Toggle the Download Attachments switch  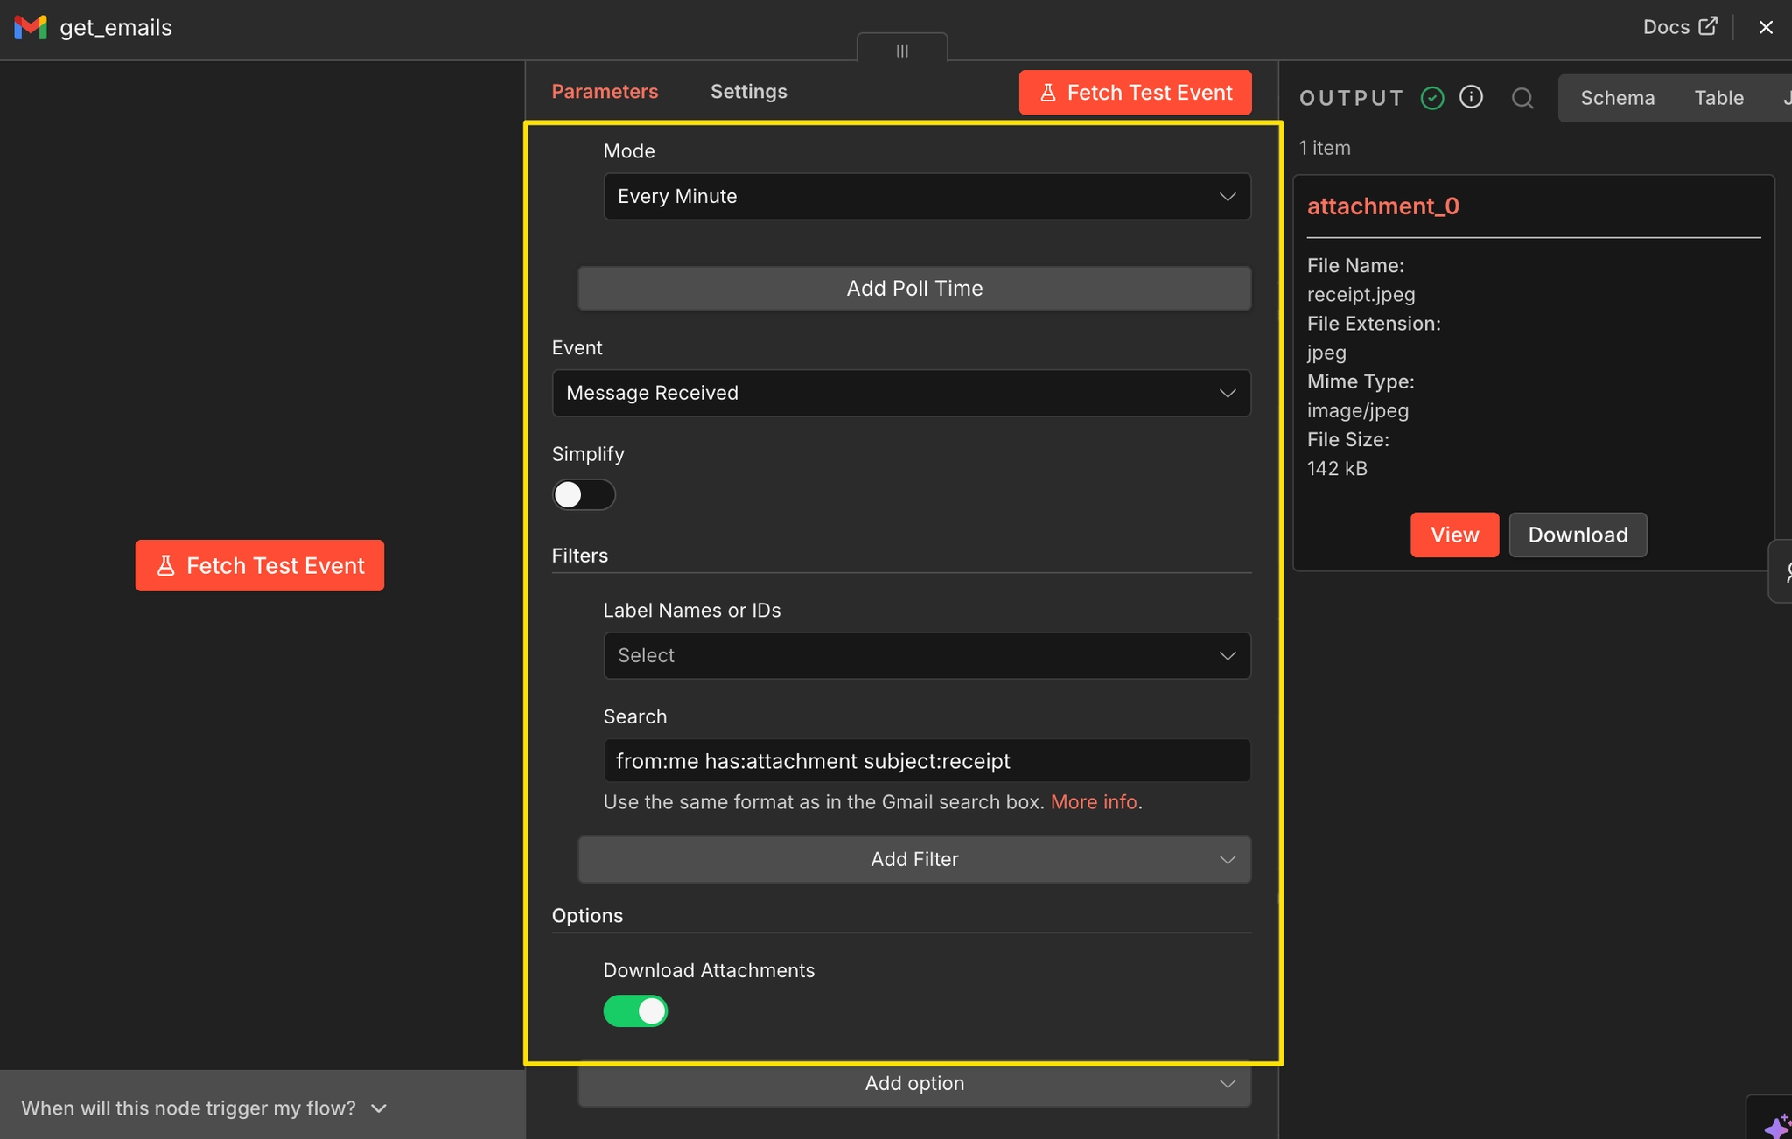point(635,1011)
